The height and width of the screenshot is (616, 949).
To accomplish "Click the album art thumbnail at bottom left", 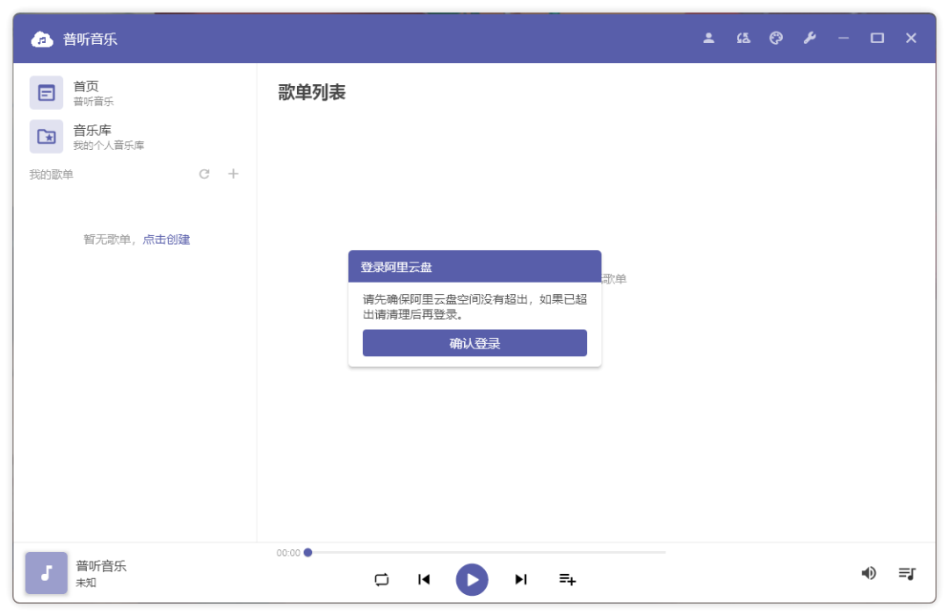I will pos(46,573).
